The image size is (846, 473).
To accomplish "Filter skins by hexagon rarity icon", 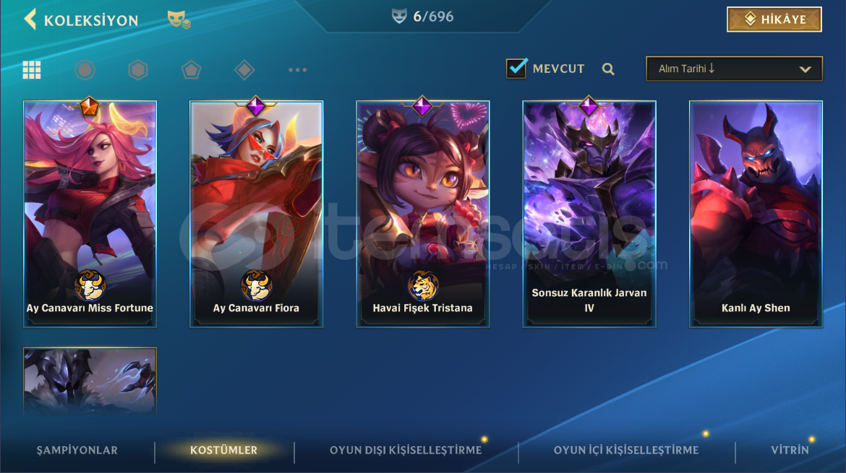I will 138,70.
